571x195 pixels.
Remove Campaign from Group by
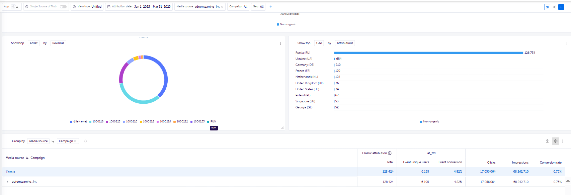point(75,141)
